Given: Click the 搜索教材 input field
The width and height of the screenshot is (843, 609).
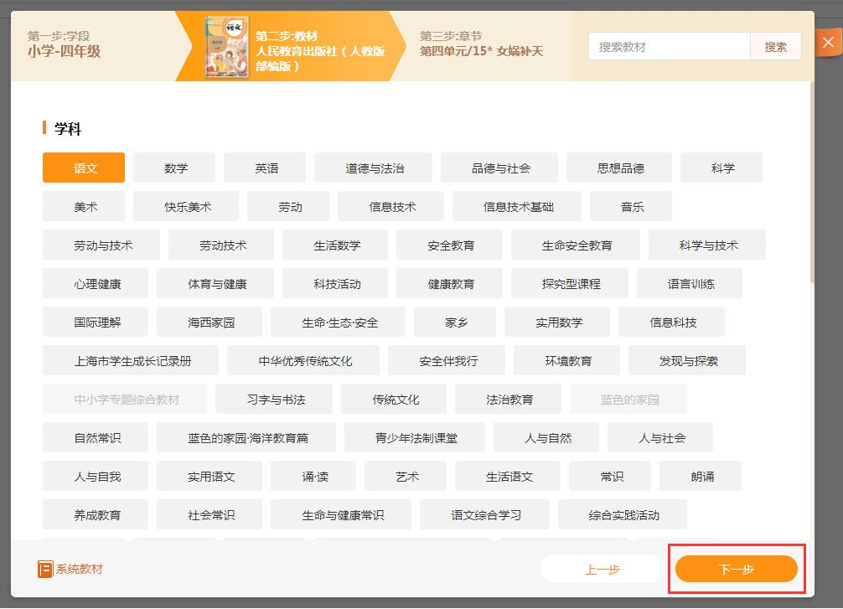Looking at the screenshot, I should click(669, 46).
